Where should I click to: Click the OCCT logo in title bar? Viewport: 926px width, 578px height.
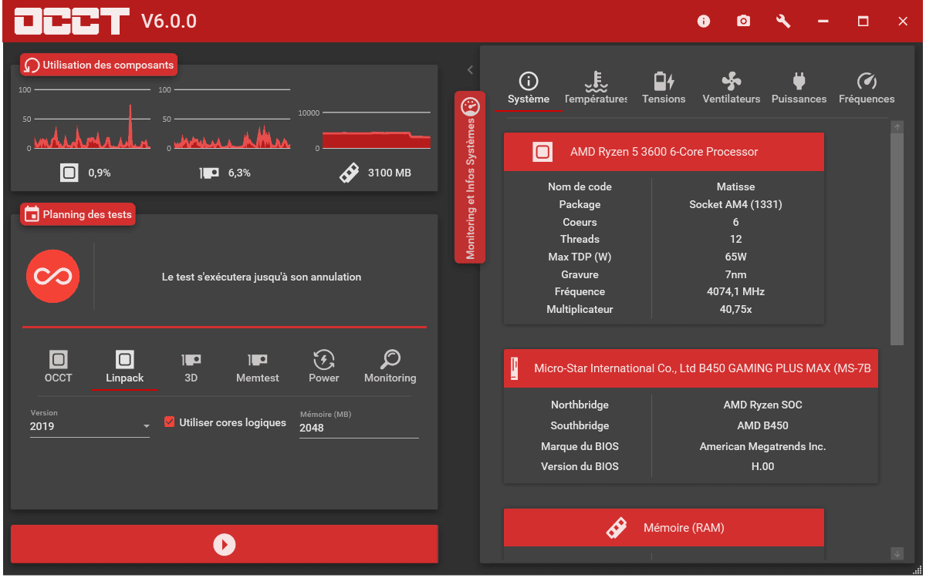[x=72, y=22]
